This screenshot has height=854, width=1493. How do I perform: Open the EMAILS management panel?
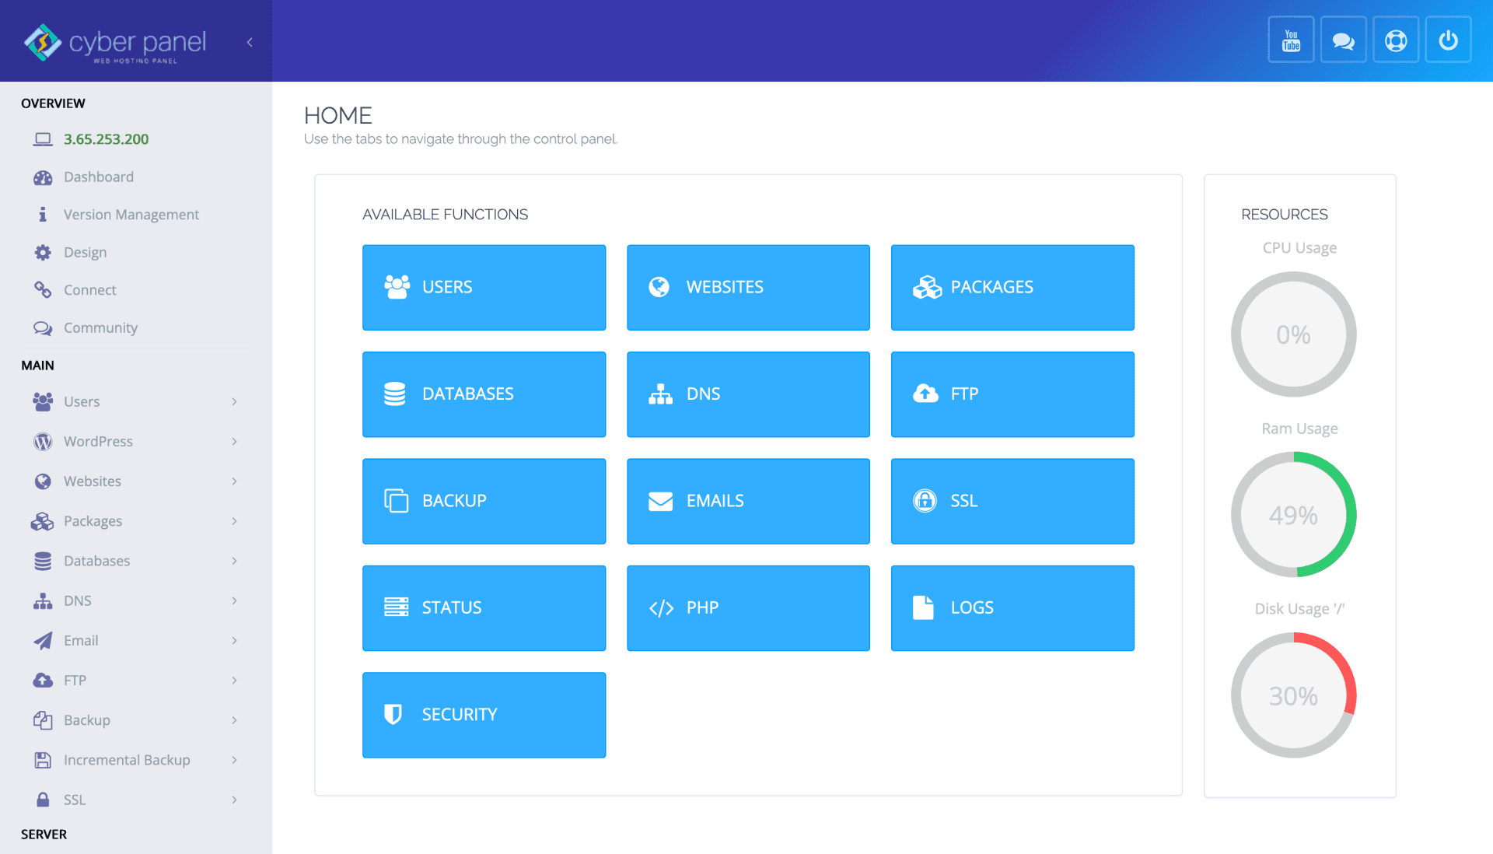tap(747, 502)
